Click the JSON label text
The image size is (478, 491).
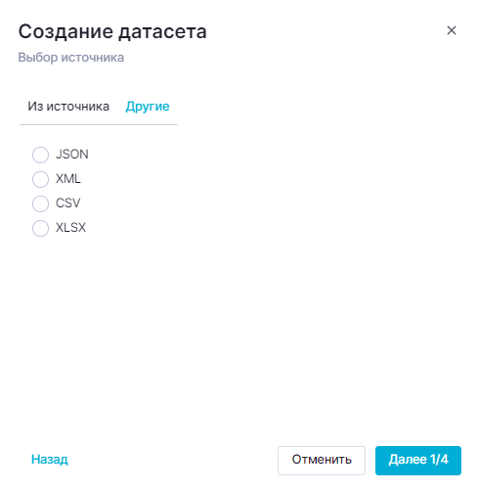[72, 155]
